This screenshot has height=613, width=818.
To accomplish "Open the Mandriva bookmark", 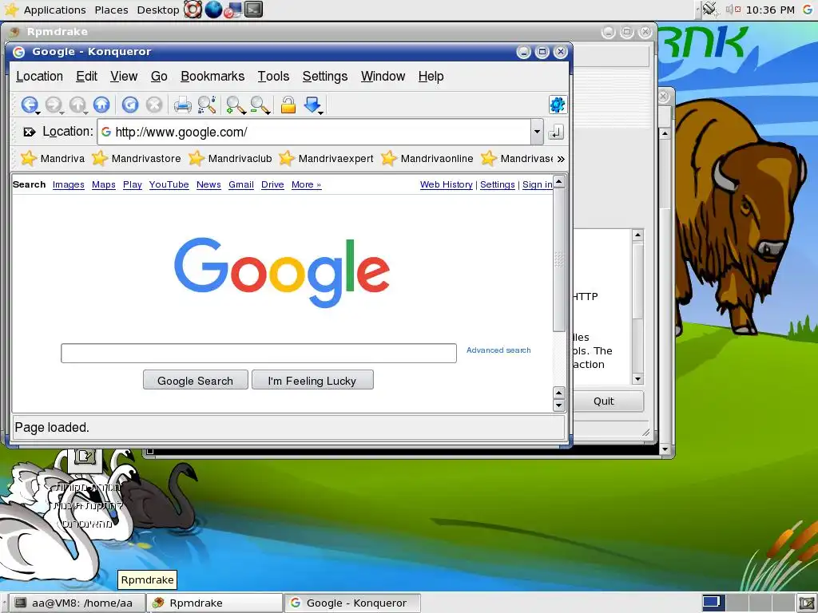I will [x=52, y=159].
